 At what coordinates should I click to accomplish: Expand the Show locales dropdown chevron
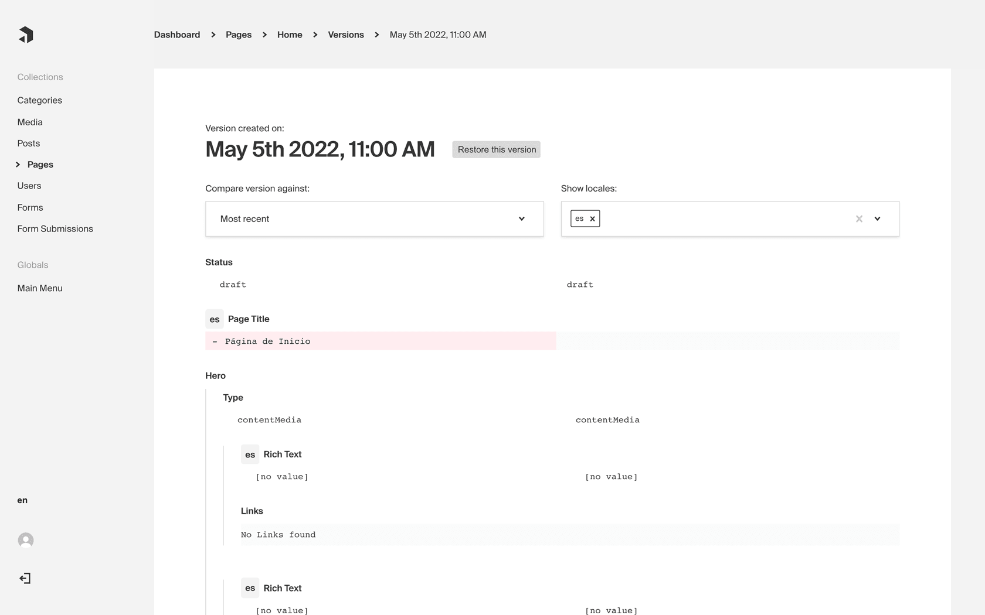pyautogui.click(x=878, y=218)
